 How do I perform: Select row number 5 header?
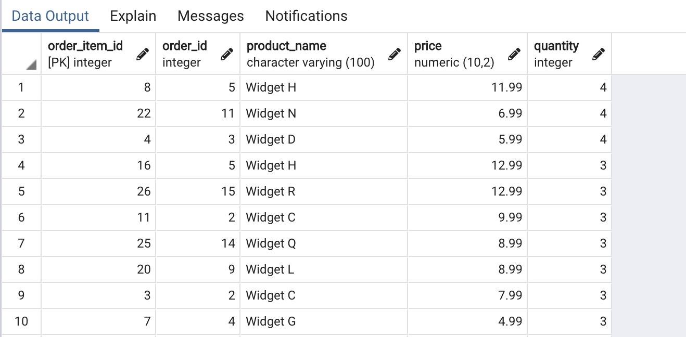[x=21, y=191]
